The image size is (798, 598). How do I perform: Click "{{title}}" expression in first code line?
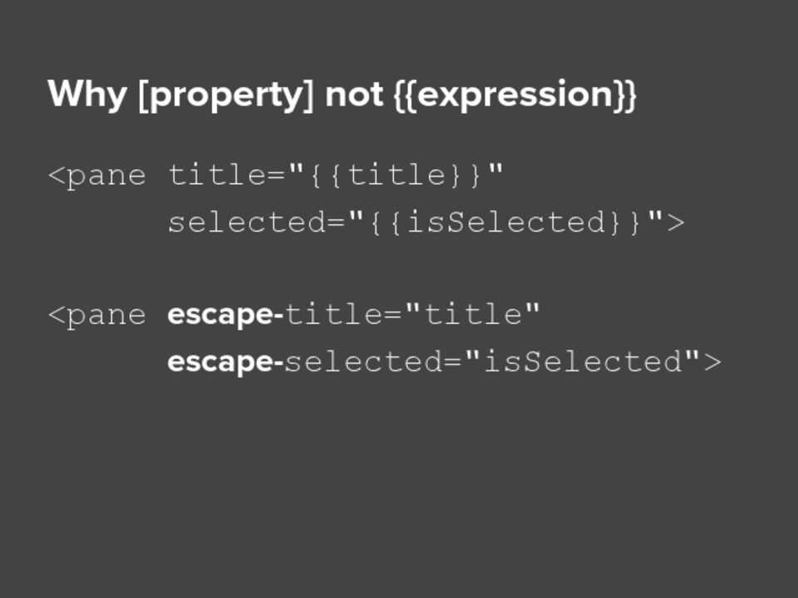coord(397,175)
